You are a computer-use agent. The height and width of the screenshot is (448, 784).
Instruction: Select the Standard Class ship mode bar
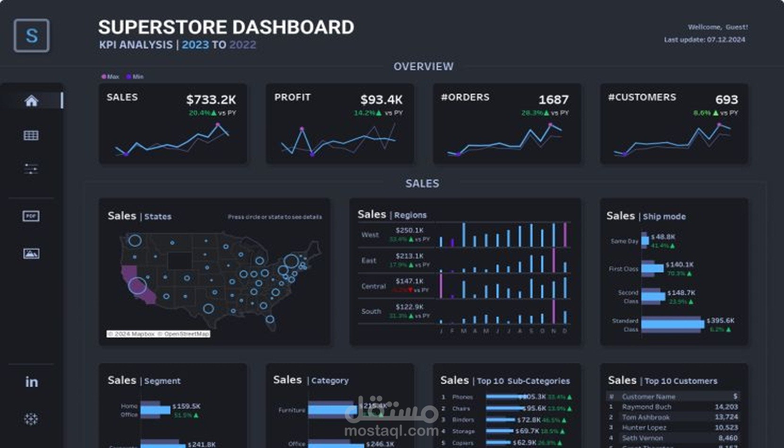point(673,324)
